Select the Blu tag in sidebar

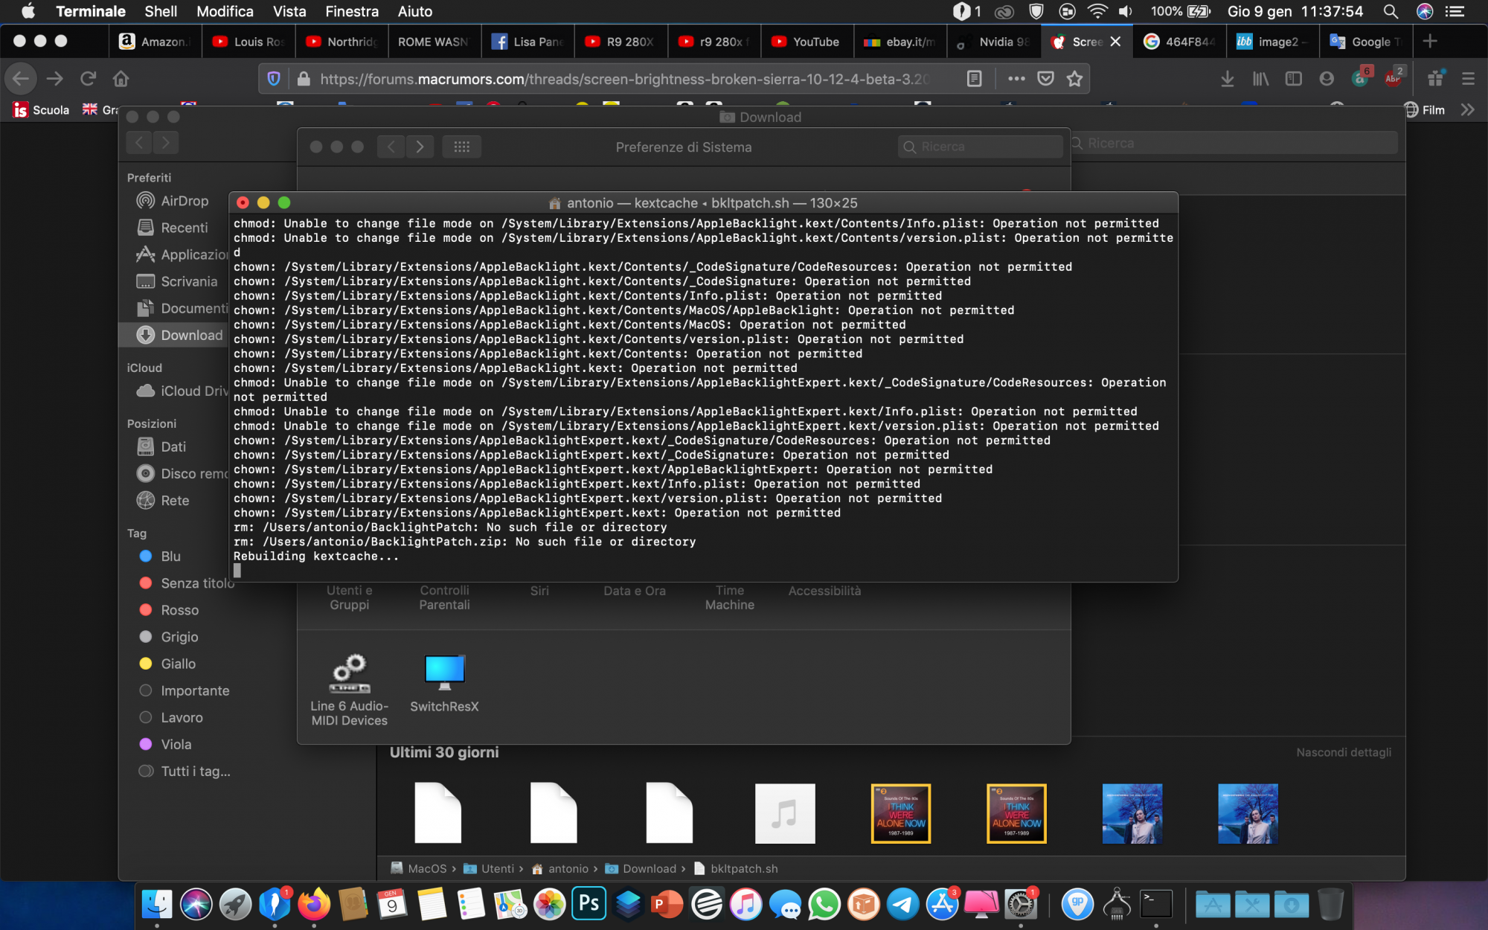(x=170, y=557)
